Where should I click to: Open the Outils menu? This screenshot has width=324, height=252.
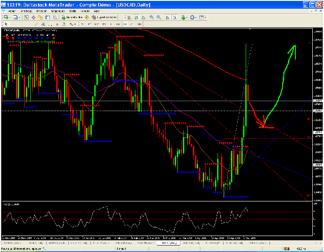73,11
